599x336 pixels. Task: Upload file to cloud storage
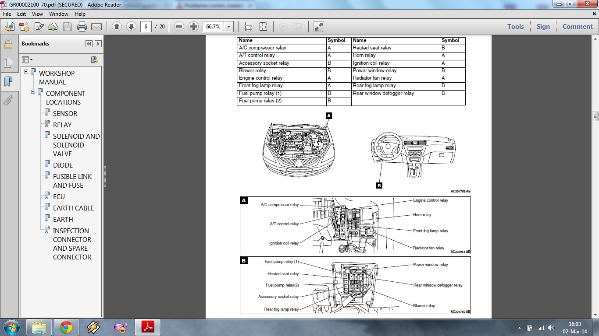53,27
